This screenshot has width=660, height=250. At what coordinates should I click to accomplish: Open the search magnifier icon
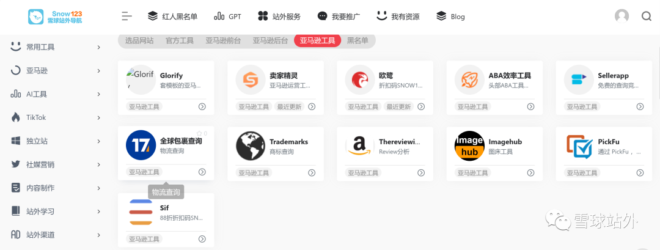coord(647,17)
